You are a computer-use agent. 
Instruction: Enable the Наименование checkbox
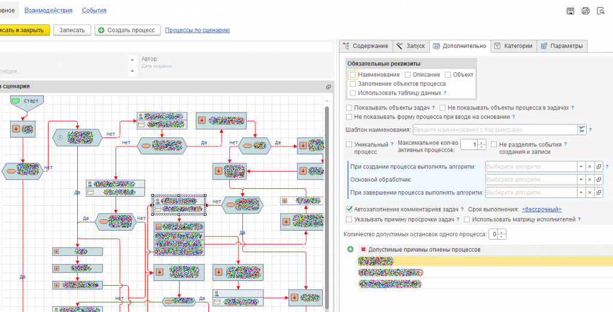pos(353,75)
